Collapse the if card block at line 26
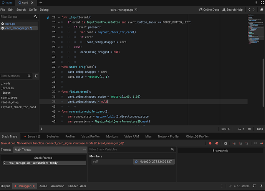Image resolution: width=265 pixels, height=191 pixels. (x=59, y=37)
